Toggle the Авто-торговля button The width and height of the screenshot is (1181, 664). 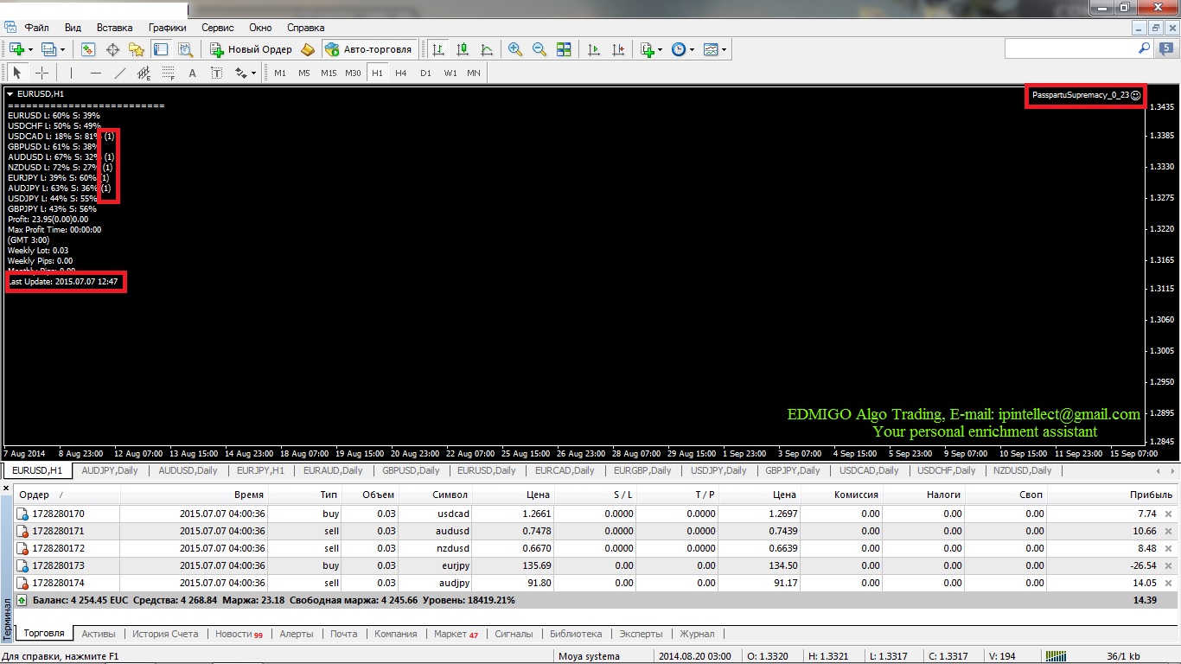point(369,49)
